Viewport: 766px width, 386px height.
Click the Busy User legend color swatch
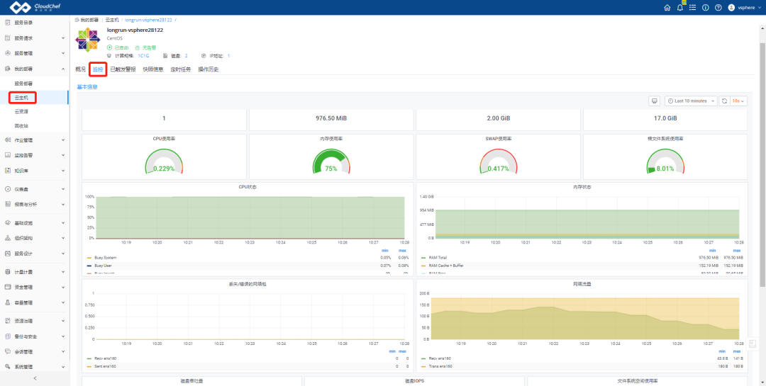(x=89, y=266)
